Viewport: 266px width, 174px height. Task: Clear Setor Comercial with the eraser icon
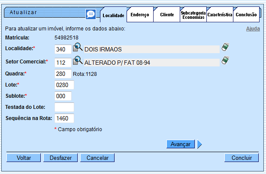[x=225, y=61]
